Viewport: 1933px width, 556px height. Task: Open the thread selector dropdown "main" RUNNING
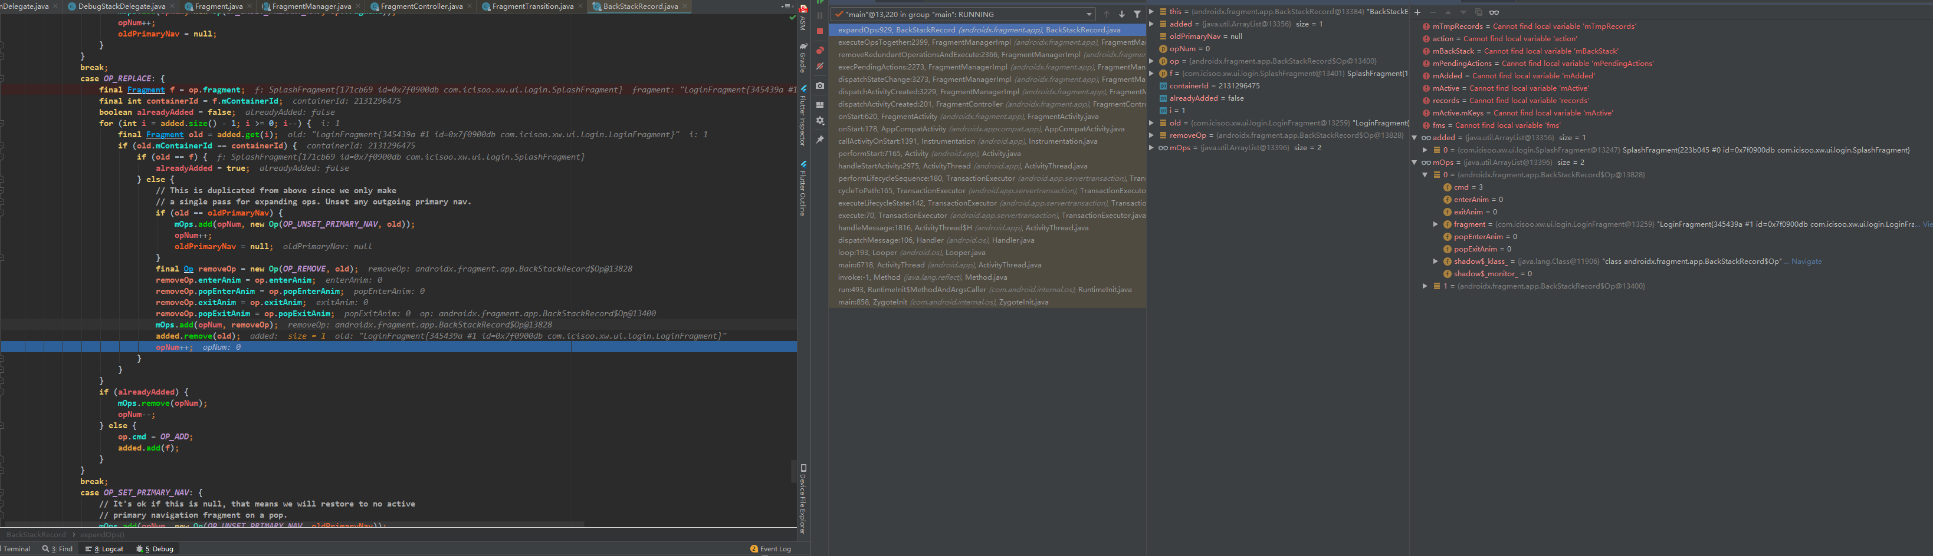963,14
